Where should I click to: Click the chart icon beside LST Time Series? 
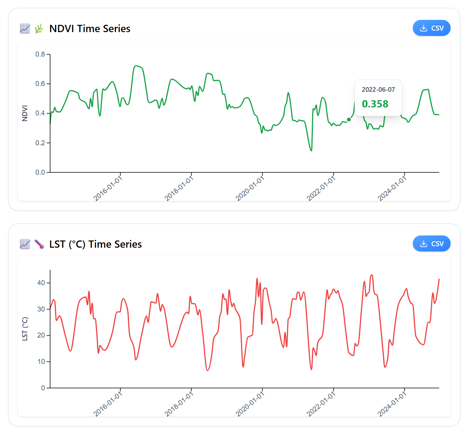[25, 244]
